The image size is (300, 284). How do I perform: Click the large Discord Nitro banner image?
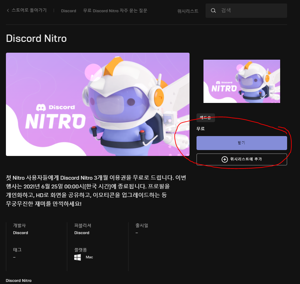point(98,104)
